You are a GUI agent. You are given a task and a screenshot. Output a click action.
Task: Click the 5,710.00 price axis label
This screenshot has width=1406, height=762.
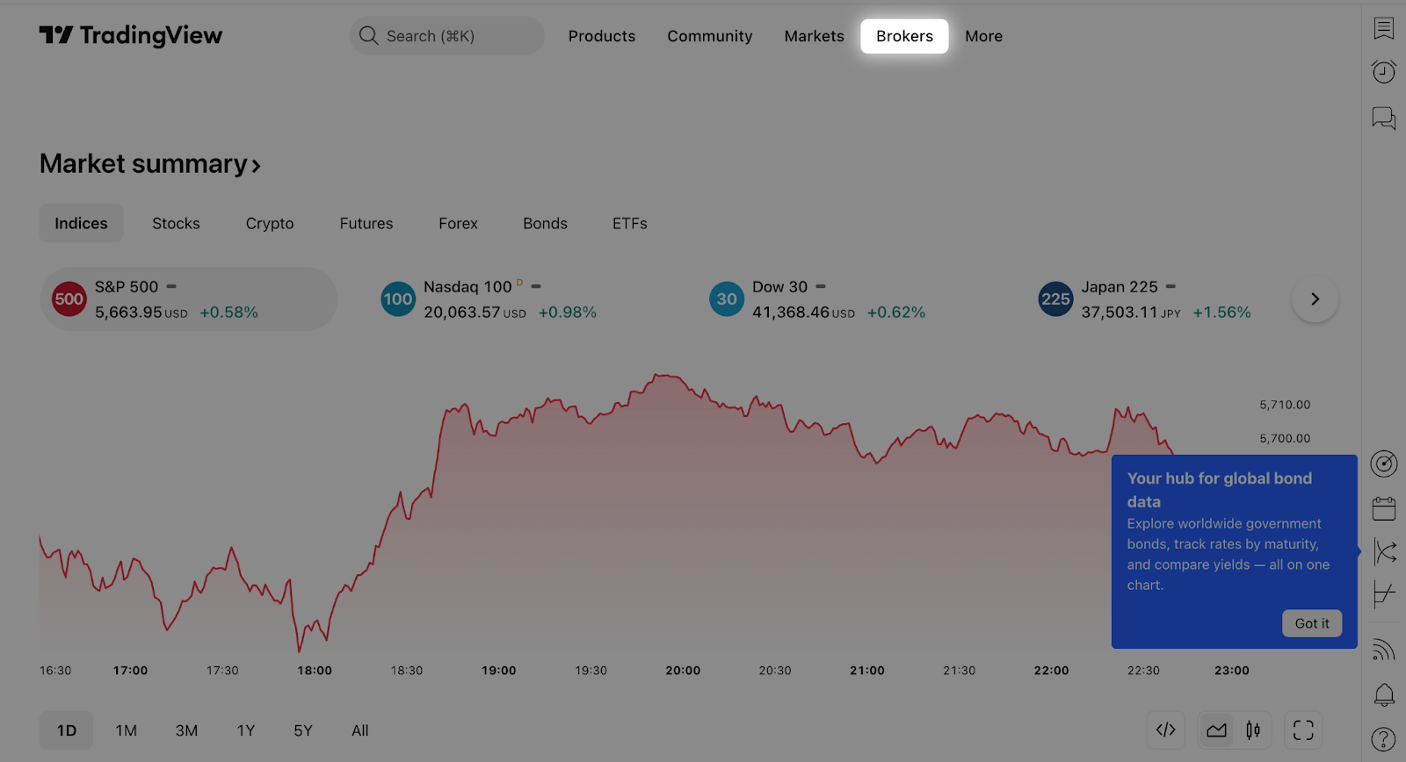pyautogui.click(x=1285, y=405)
